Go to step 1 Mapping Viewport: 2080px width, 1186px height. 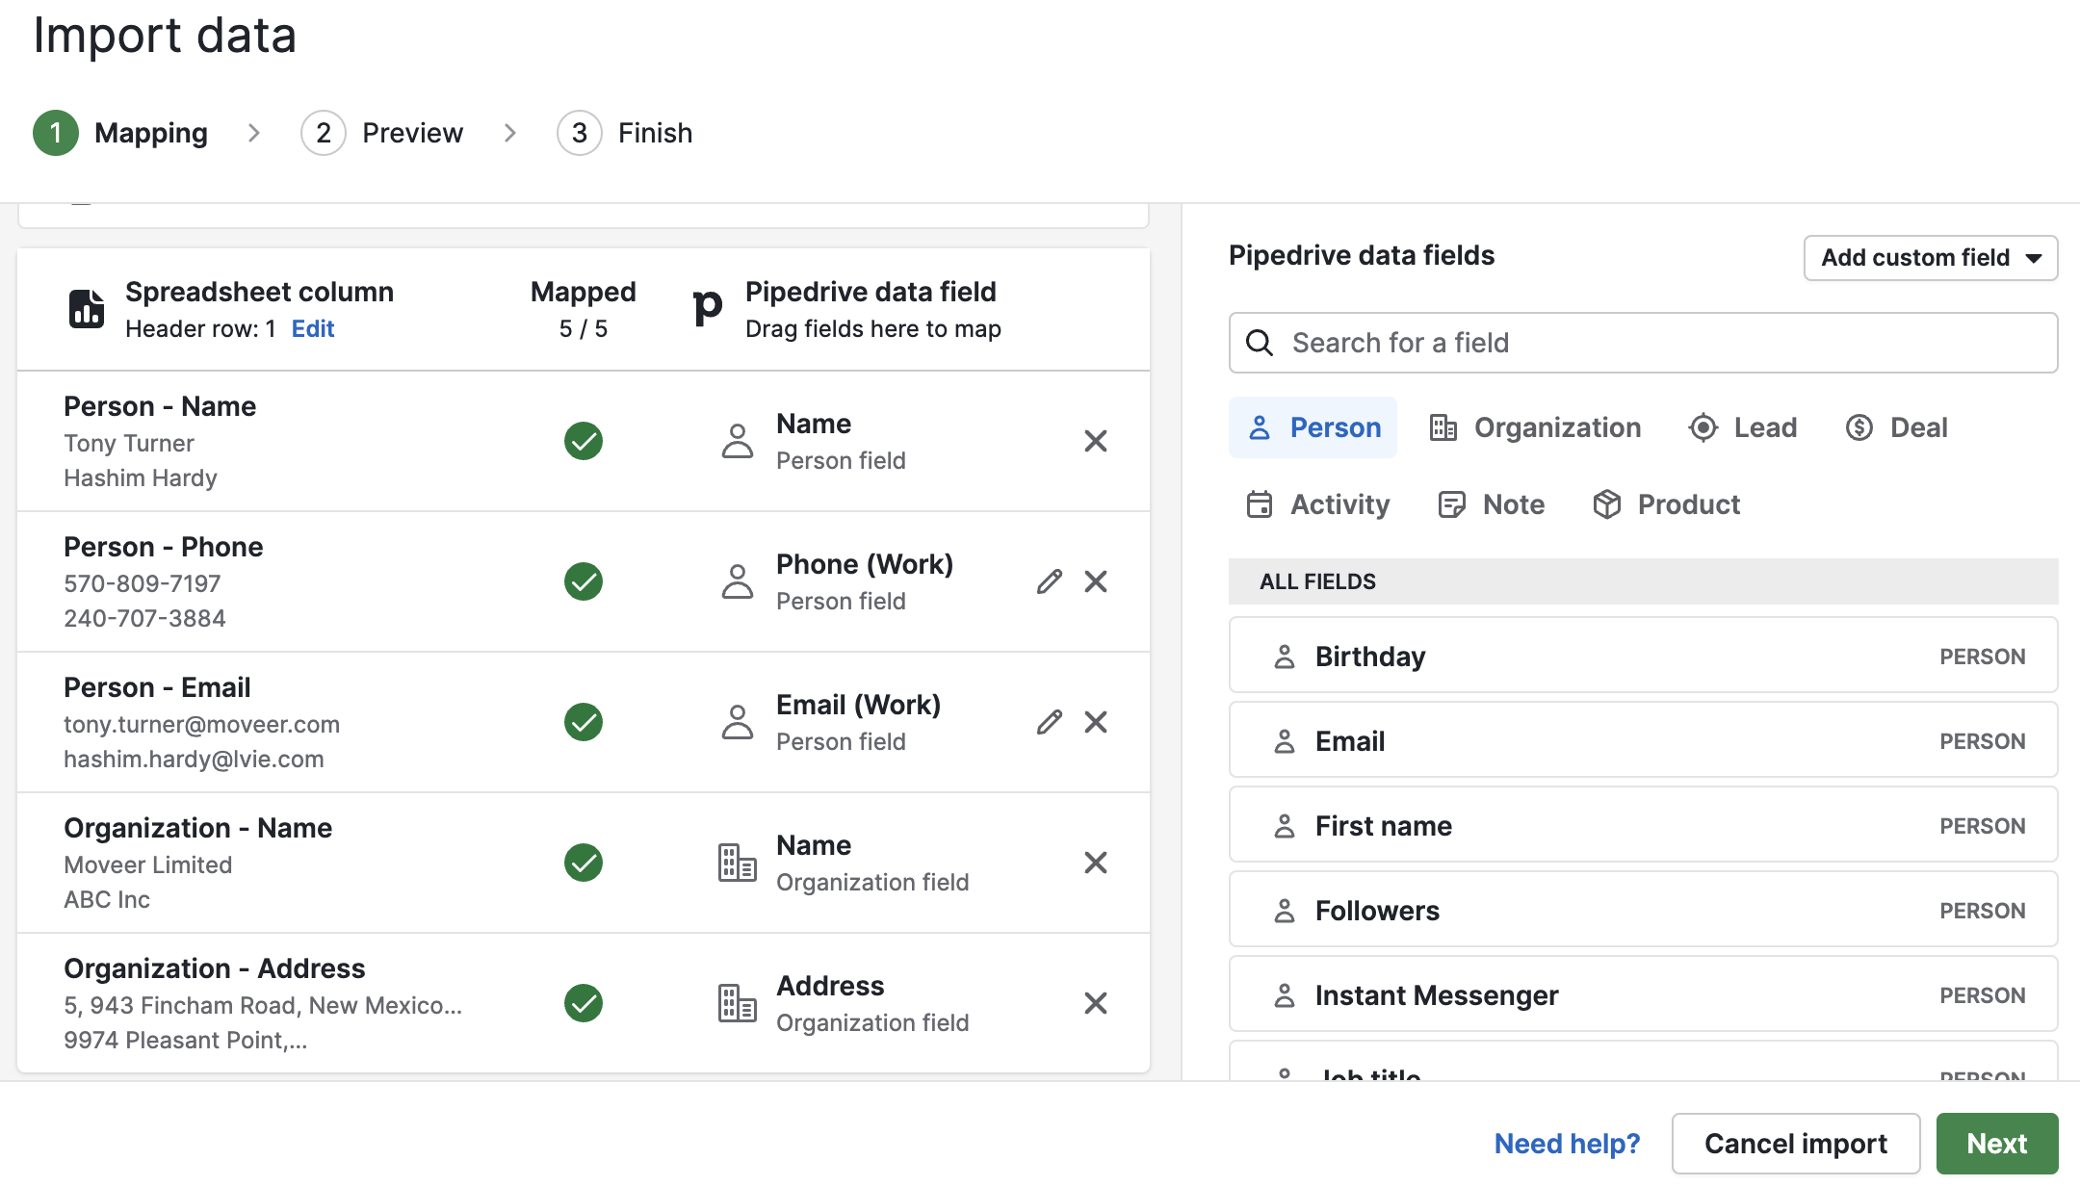[x=120, y=133]
